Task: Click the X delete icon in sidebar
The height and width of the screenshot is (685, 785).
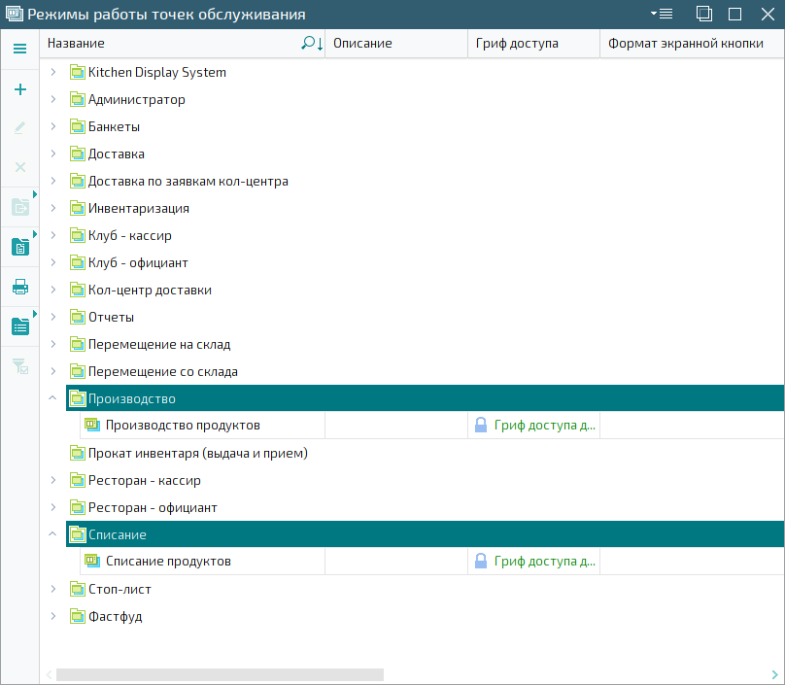Action: pos(20,167)
